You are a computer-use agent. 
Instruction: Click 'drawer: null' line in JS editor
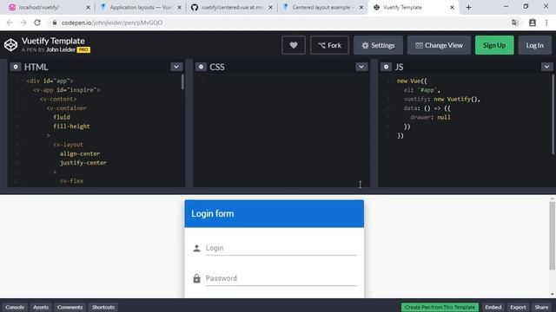tap(430, 117)
